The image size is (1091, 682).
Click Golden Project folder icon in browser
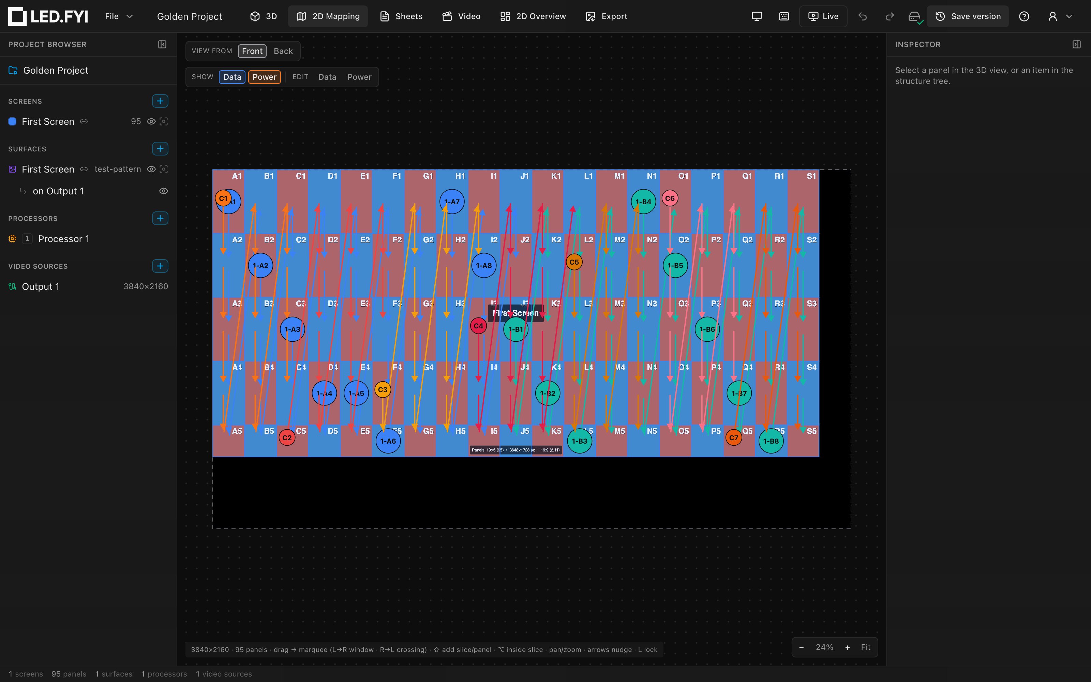13,70
